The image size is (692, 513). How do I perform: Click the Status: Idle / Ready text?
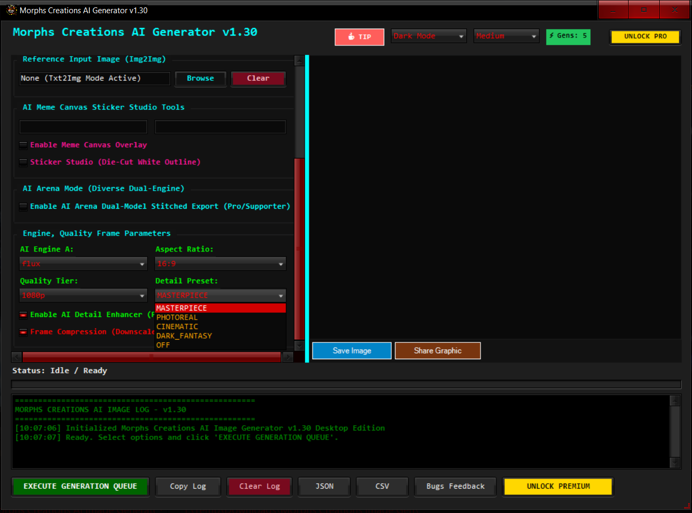(x=60, y=371)
